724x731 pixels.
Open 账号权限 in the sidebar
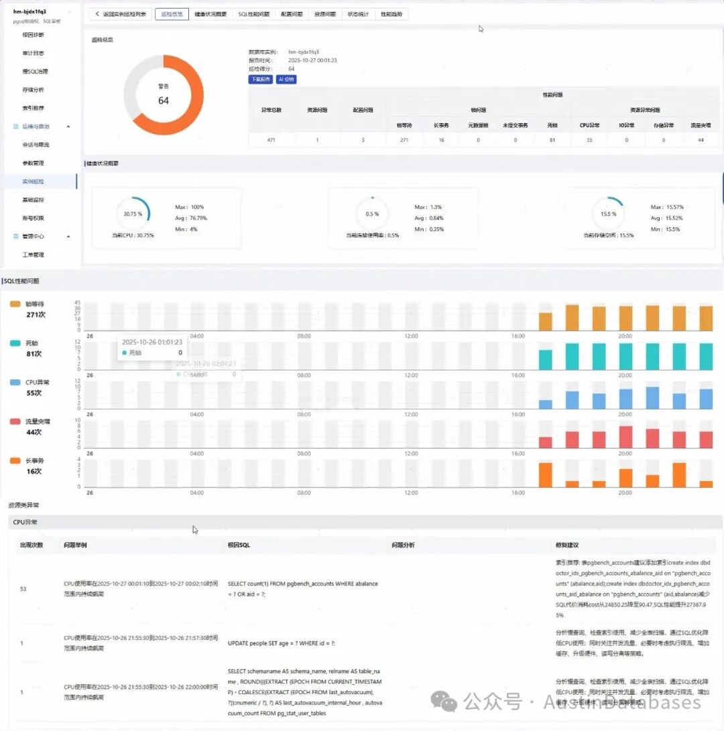click(x=33, y=218)
